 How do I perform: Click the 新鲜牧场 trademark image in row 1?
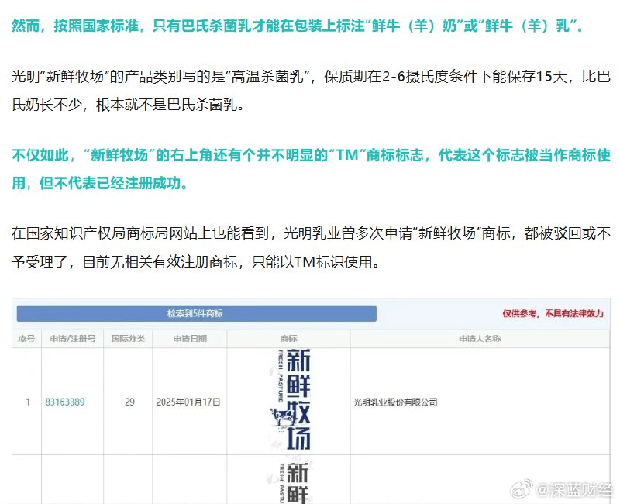pyautogui.click(x=291, y=399)
